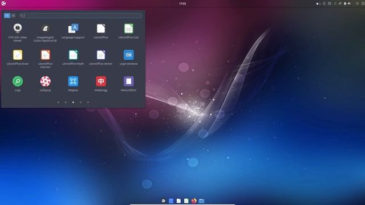Click the Budgie menu button in top panel
The height and width of the screenshot is (205, 365).
(x=3, y=3)
